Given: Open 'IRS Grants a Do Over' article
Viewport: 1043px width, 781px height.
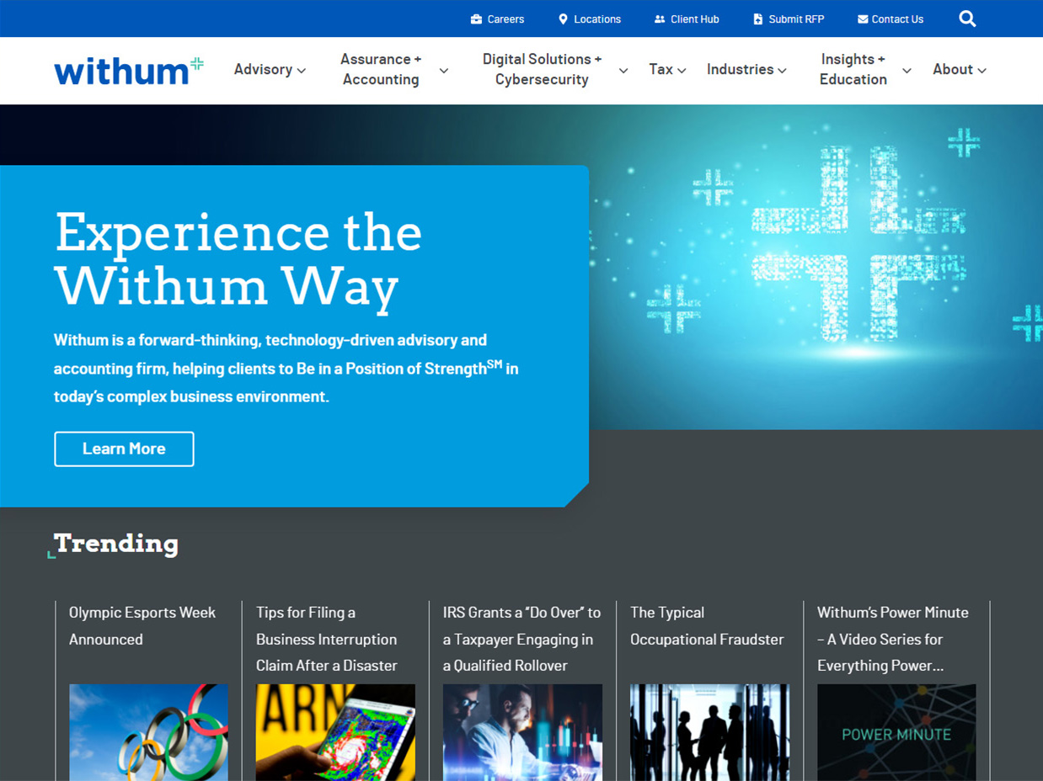Looking at the screenshot, I should pyautogui.click(x=522, y=639).
